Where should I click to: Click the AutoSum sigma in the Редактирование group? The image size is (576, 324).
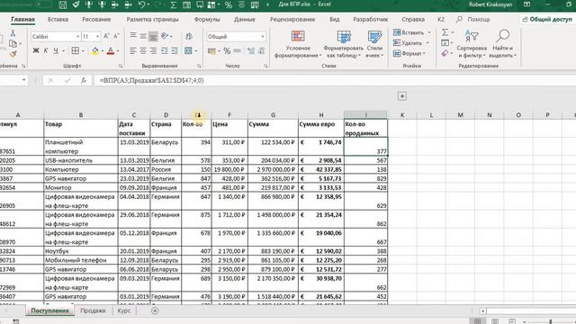pos(445,32)
